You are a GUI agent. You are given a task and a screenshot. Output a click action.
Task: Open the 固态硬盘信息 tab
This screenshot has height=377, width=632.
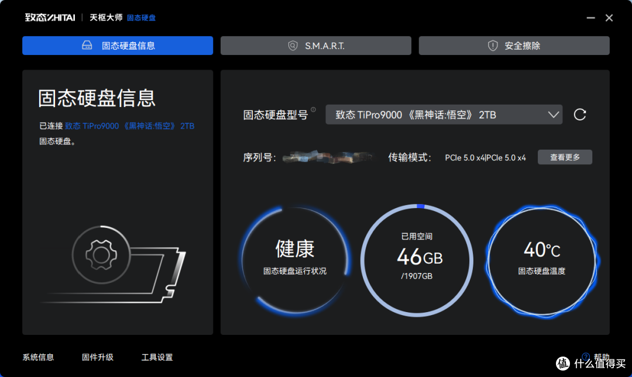(118, 46)
